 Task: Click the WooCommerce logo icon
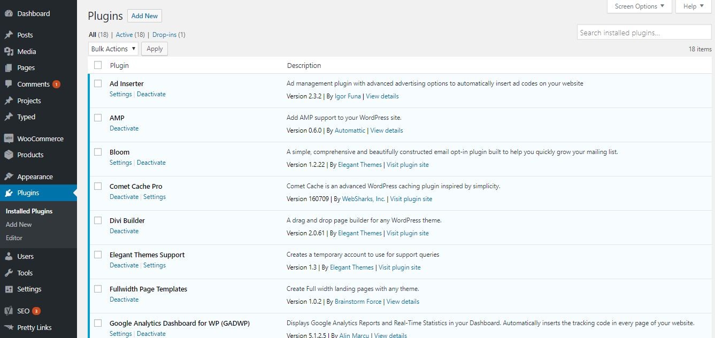pos(9,139)
